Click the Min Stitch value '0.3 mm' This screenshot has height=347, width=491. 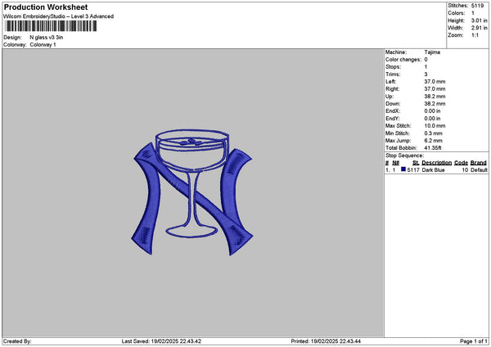(434, 133)
